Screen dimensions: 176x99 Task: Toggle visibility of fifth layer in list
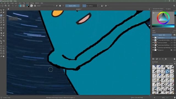pos(153,48)
